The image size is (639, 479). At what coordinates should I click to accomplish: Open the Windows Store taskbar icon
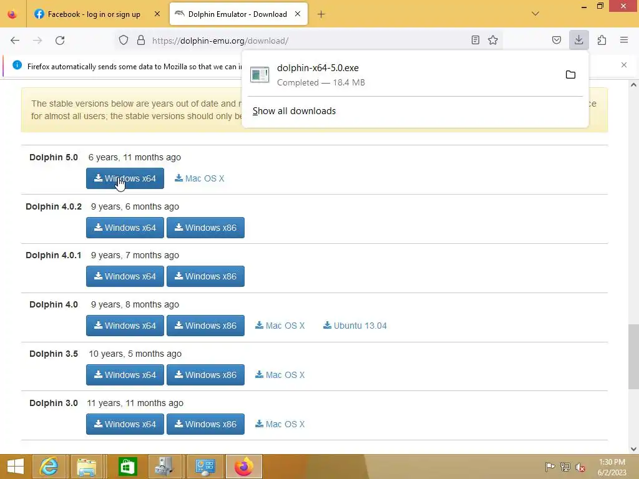coord(127,467)
